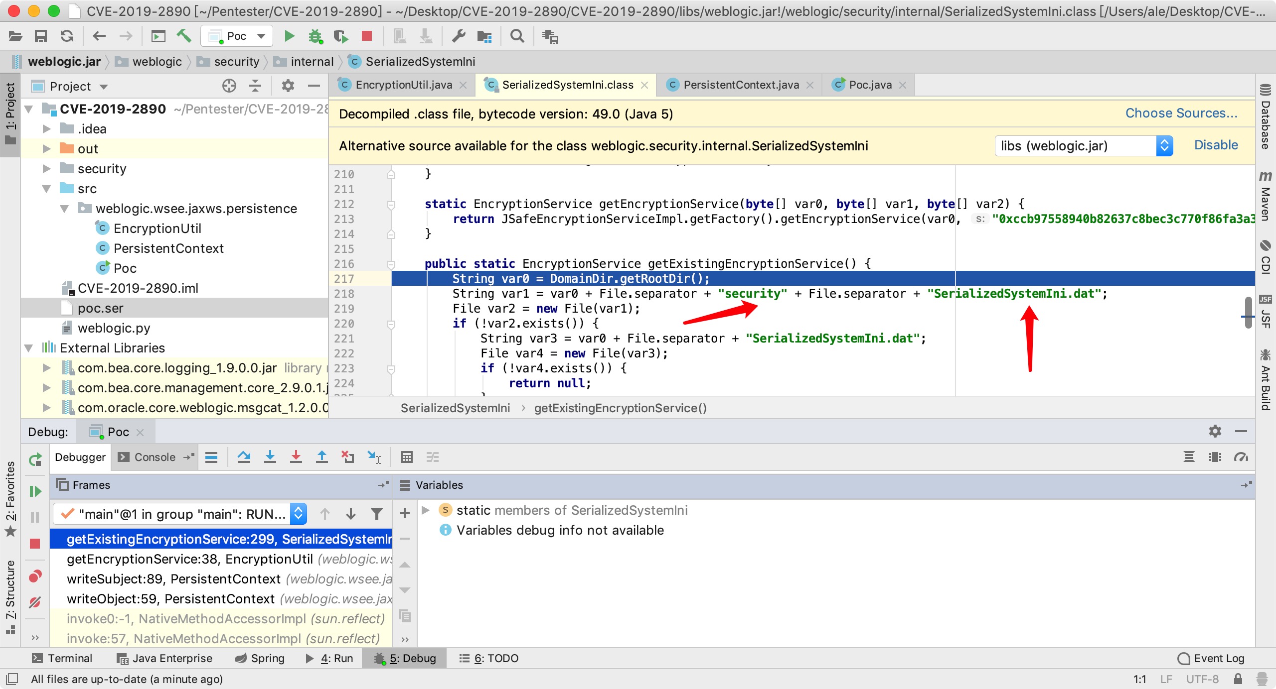Open the Evaluate Expression calculator icon
This screenshot has width=1276, height=689.
point(406,457)
